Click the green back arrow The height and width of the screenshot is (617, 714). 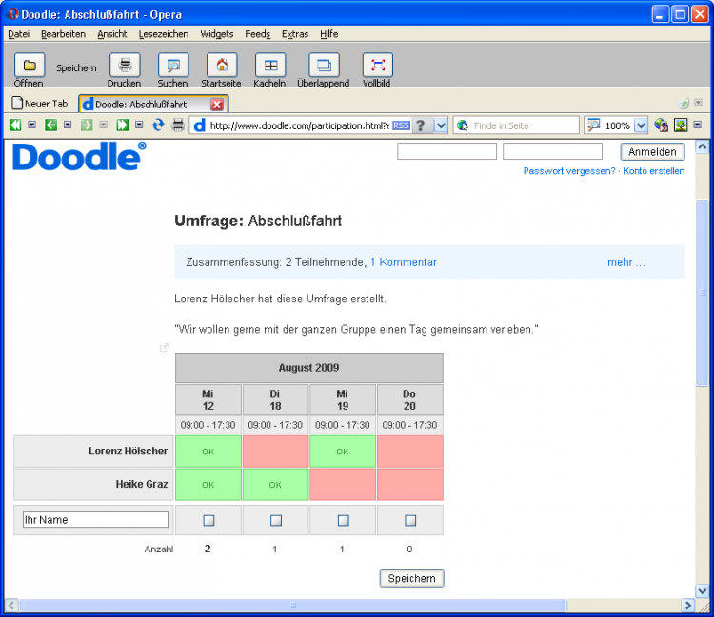pyautogui.click(x=51, y=125)
